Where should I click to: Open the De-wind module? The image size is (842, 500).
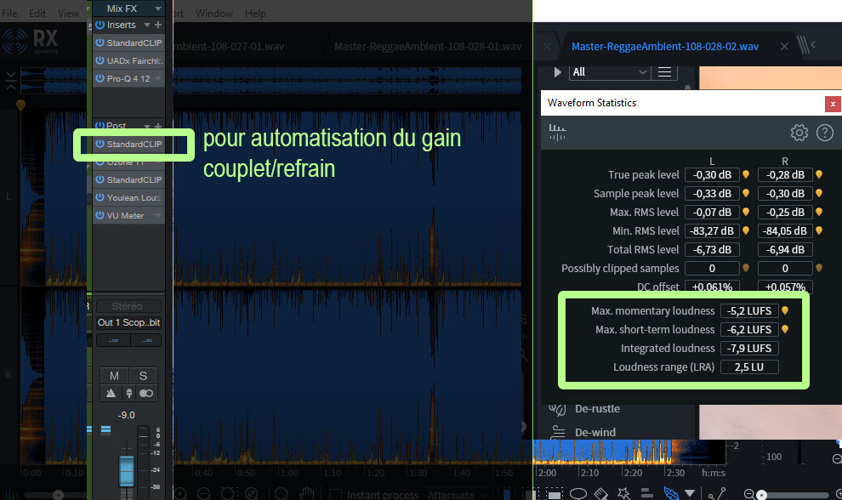click(x=595, y=432)
